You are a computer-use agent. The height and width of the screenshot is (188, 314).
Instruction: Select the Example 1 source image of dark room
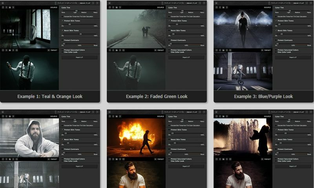click(x=29, y=29)
